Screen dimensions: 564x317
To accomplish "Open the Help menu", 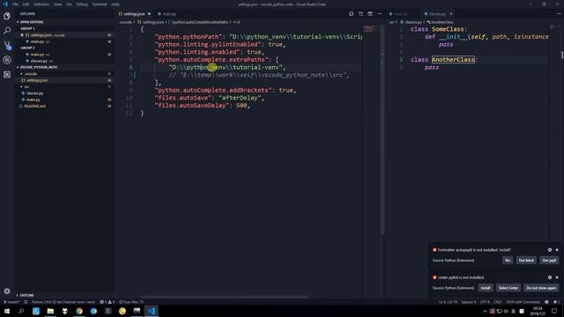I will point(115,4).
